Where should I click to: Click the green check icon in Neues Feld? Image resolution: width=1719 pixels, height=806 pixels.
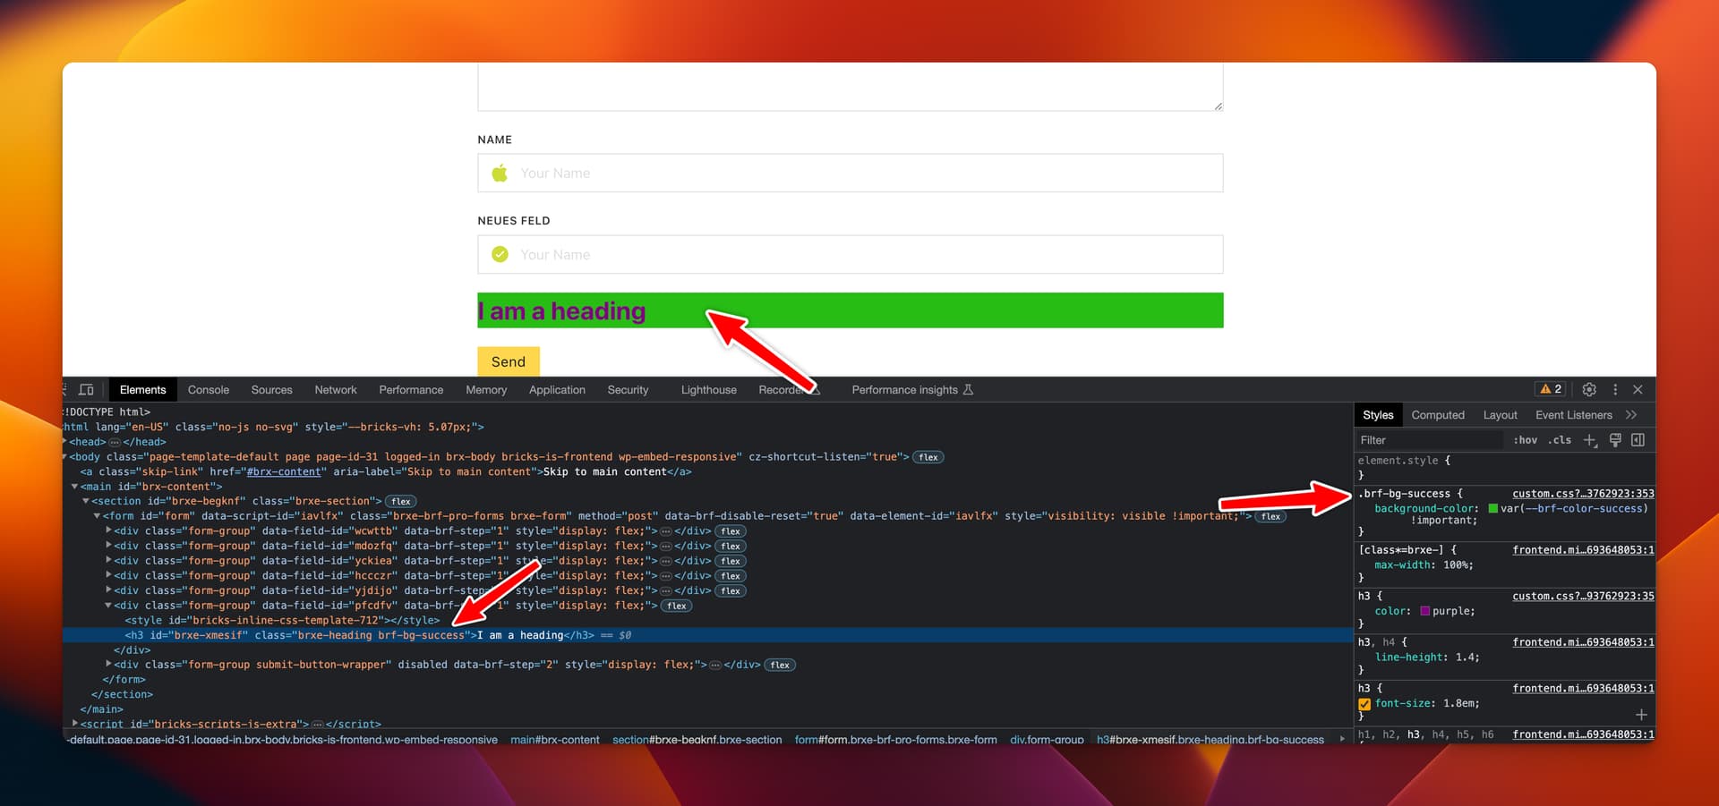coord(500,255)
